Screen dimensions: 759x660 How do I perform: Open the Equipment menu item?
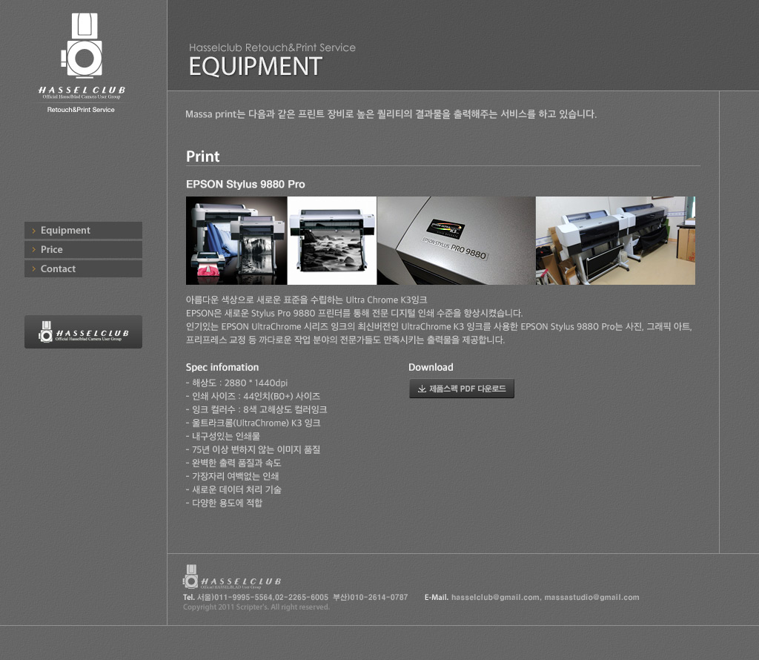(65, 231)
